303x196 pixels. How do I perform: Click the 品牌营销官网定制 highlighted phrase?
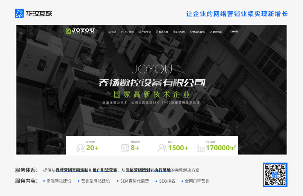(72, 170)
